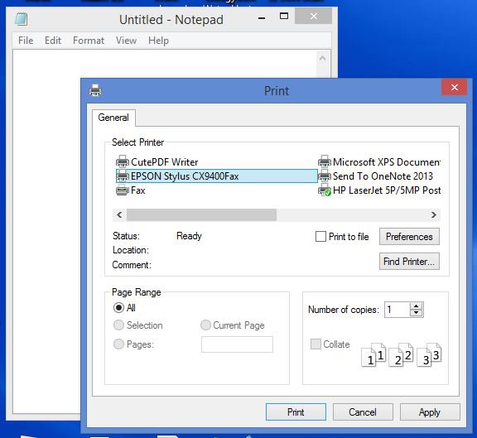Choose the Selection page range option
The image size is (477, 438).
(x=118, y=325)
